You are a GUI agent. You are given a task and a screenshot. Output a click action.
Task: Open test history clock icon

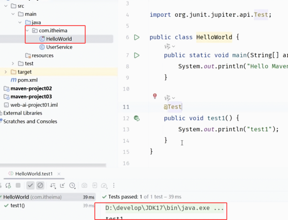click(x=72, y=185)
